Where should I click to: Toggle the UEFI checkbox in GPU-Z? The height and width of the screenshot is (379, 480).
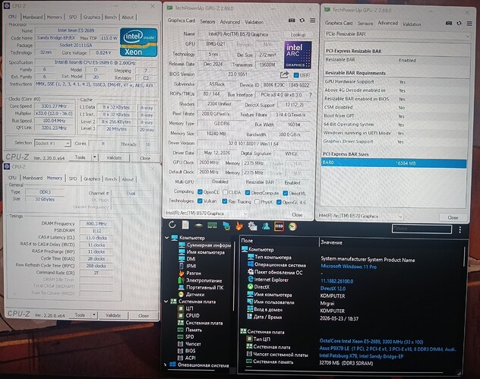296,75
